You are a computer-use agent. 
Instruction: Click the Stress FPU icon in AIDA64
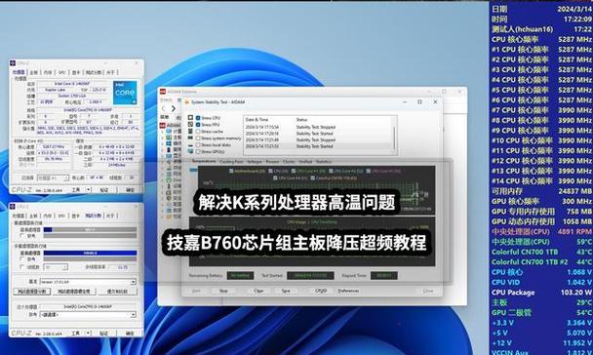[x=190, y=124]
